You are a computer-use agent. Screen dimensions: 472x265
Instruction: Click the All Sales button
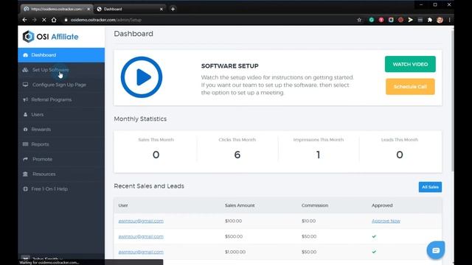point(430,187)
